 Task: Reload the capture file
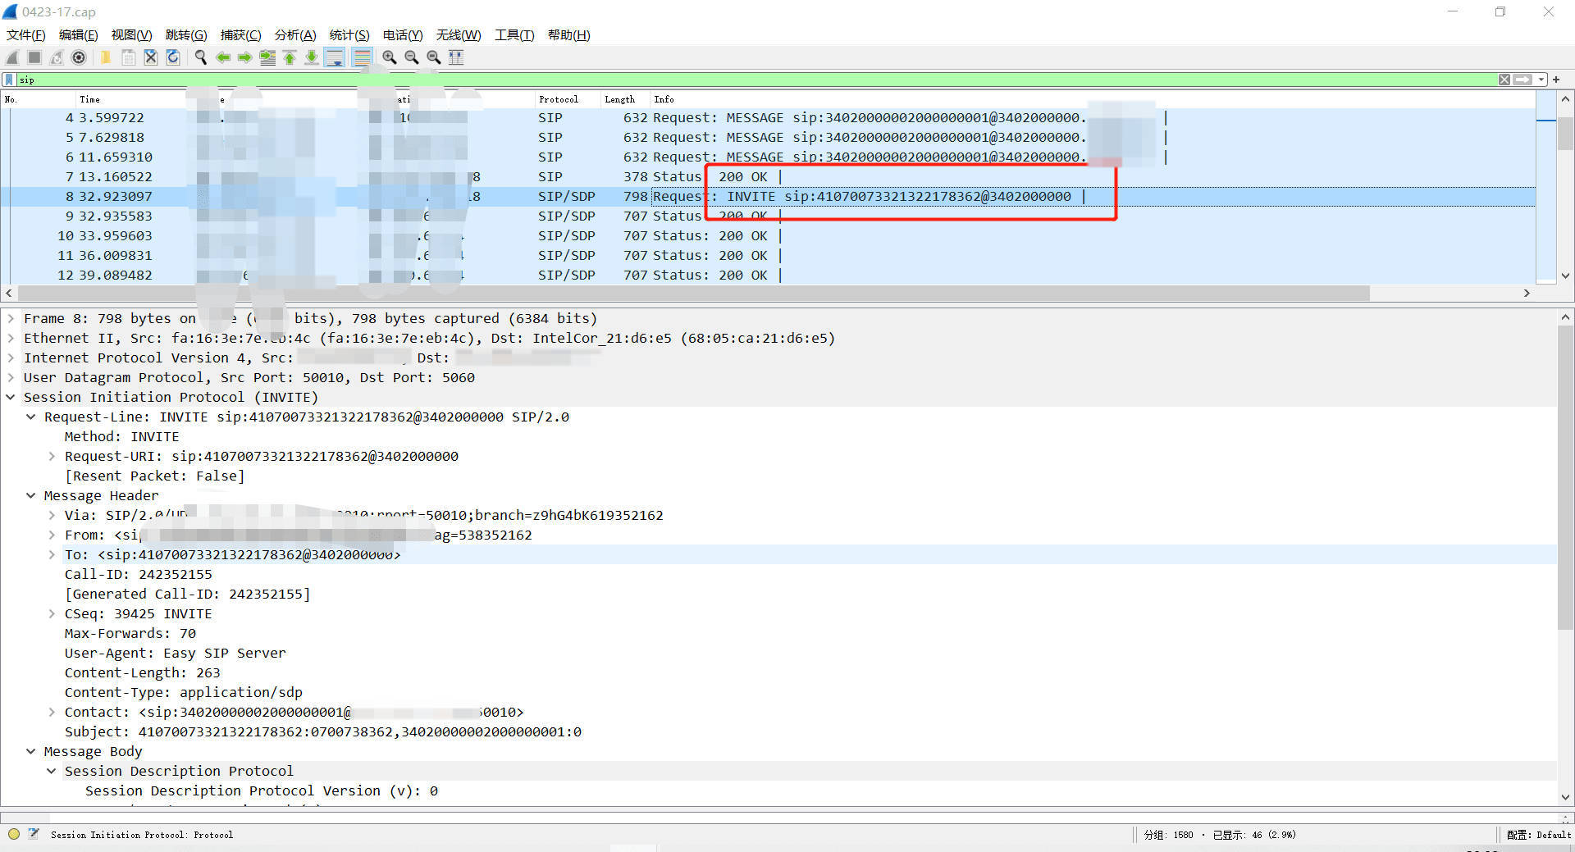tap(173, 57)
